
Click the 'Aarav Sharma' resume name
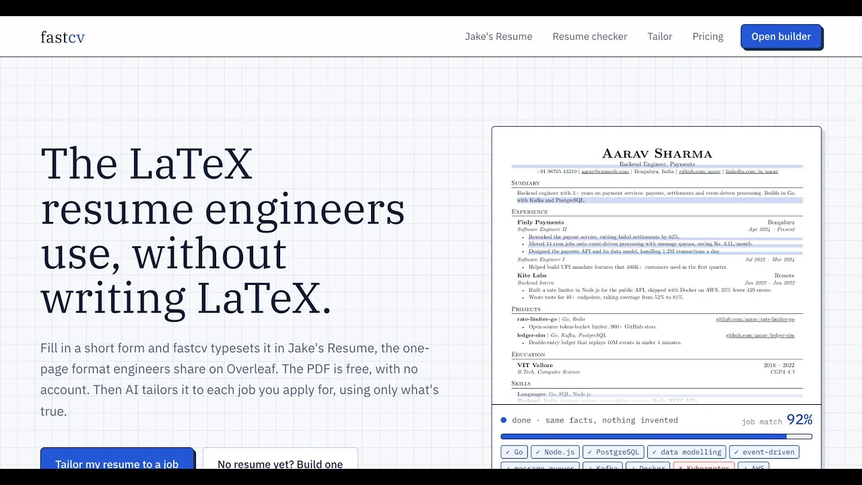point(657,154)
